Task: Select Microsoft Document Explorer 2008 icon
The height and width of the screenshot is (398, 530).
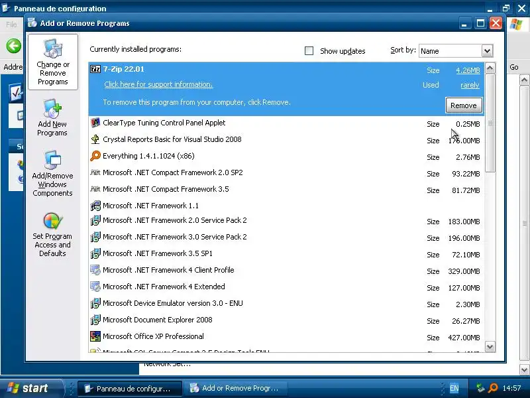Action: 95,320
